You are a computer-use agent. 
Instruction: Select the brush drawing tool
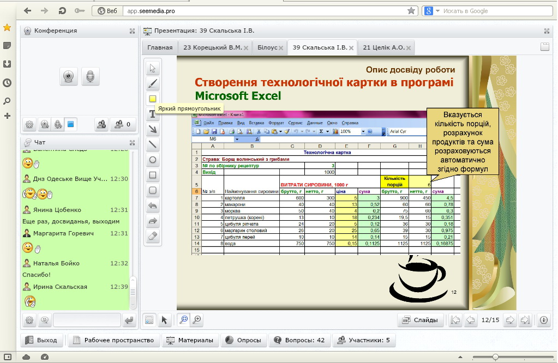coord(153,83)
